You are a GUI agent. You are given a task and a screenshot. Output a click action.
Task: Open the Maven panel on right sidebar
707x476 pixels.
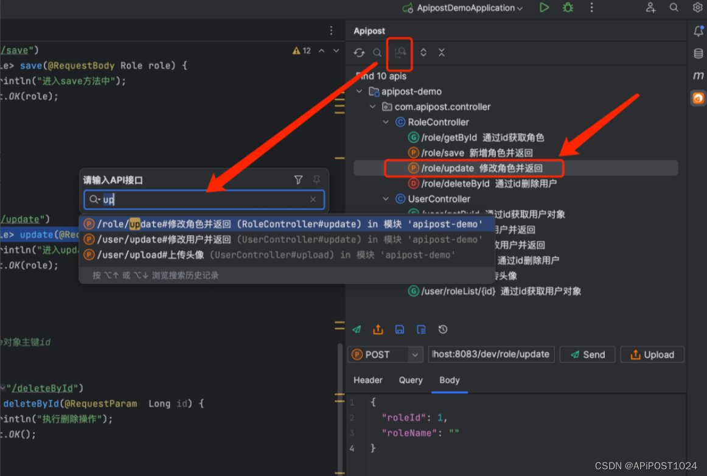[698, 75]
